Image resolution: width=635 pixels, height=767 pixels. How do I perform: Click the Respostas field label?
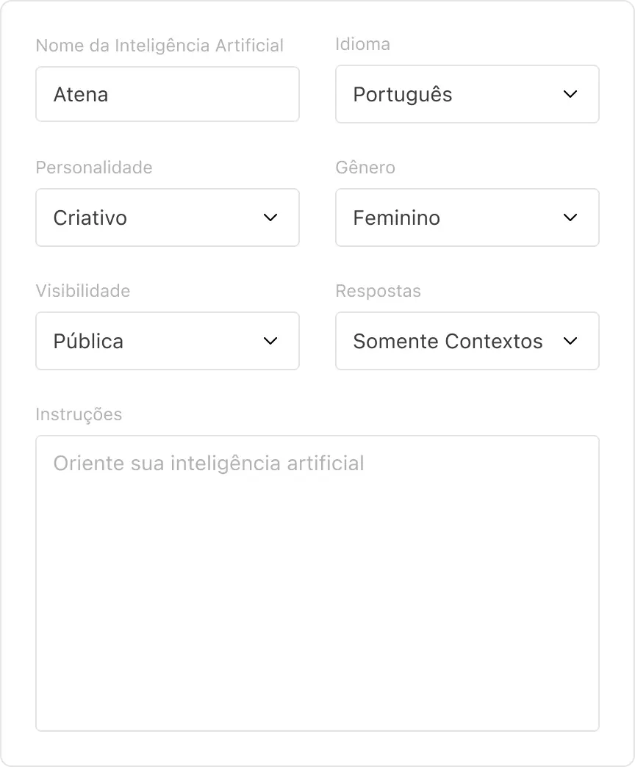coord(378,291)
